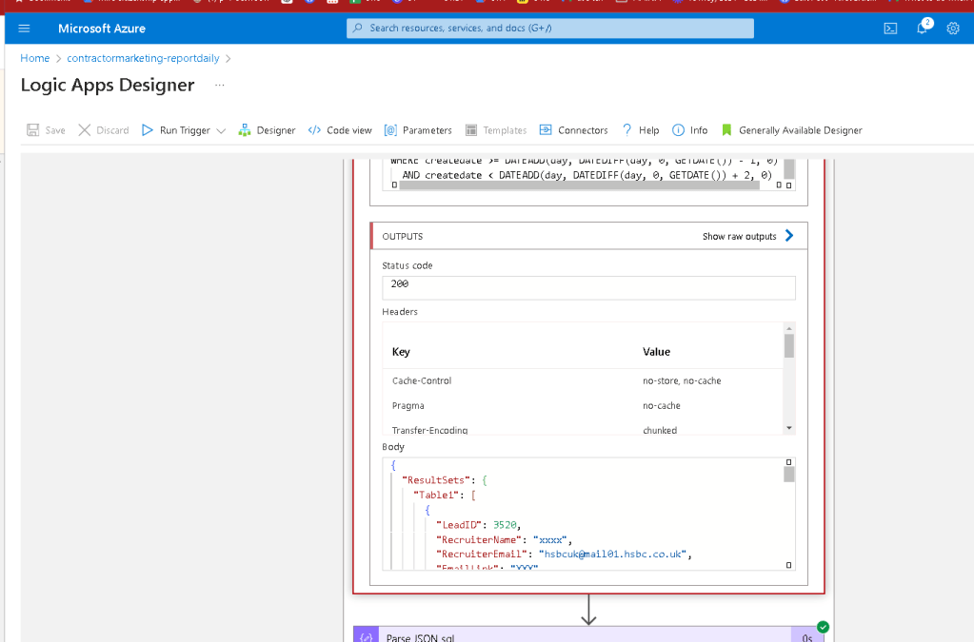This screenshot has width=974, height=642.
Task: Expand the Run Trigger dropdown arrow
Action: click(x=221, y=131)
